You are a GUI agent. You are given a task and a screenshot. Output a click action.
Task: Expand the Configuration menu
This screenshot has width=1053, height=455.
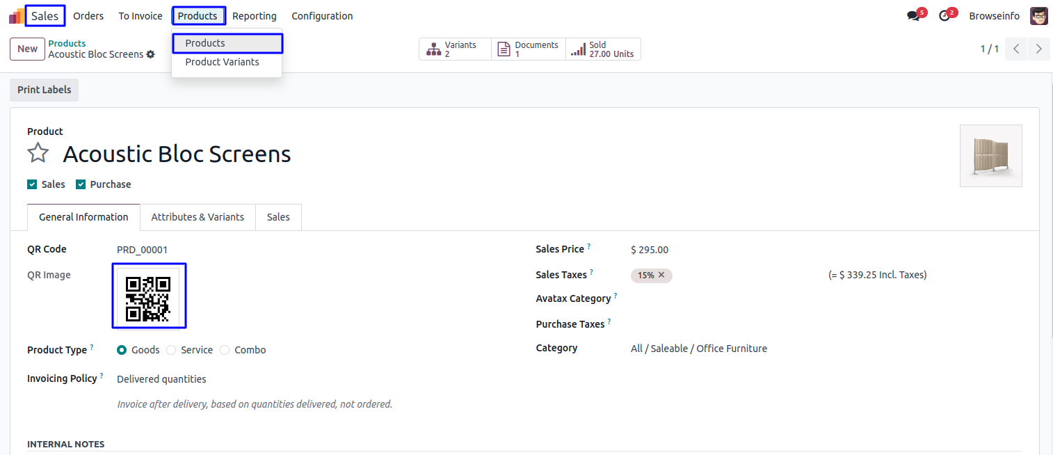pos(322,16)
